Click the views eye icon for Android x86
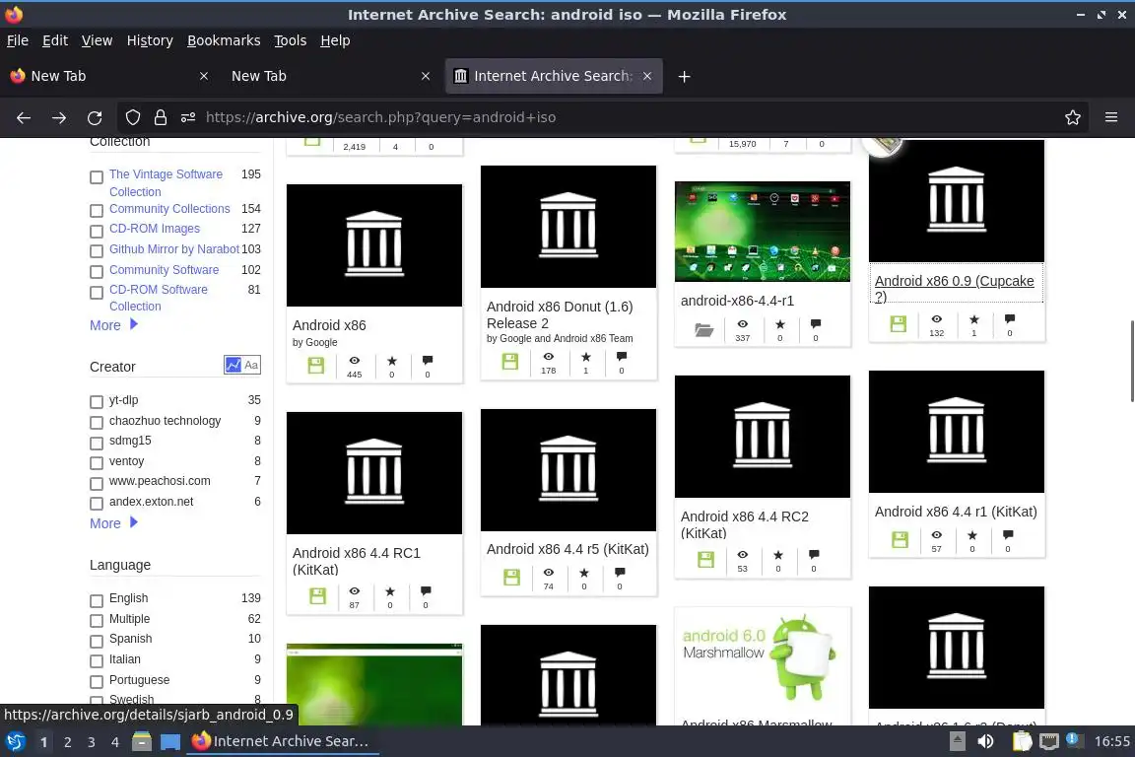This screenshot has height=757, width=1135. (354, 360)
